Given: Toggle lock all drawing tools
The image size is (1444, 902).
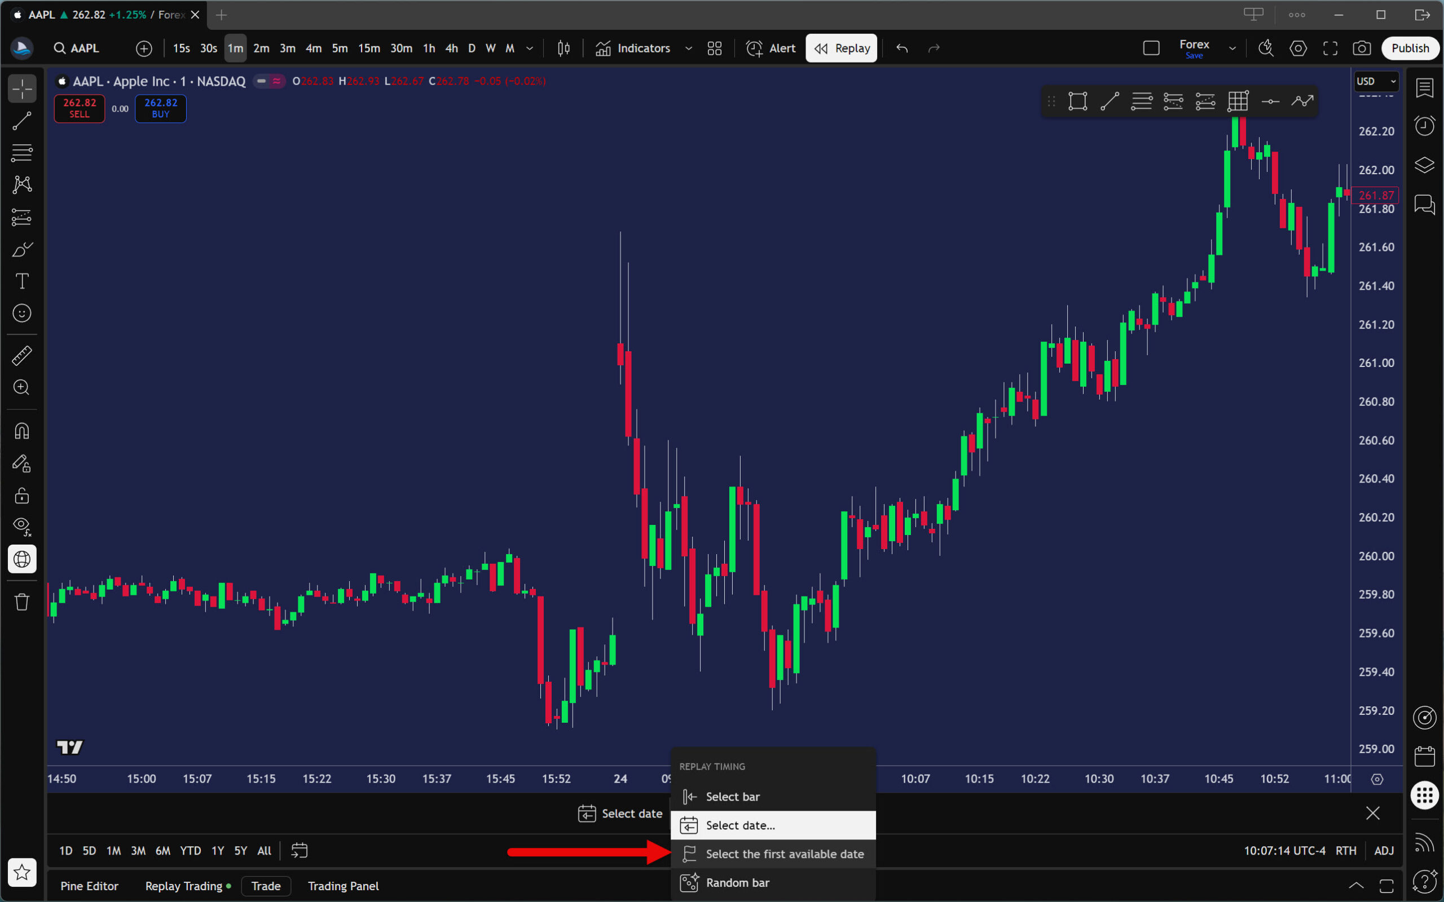Looking at the screenshot, I should click(22, 496).
